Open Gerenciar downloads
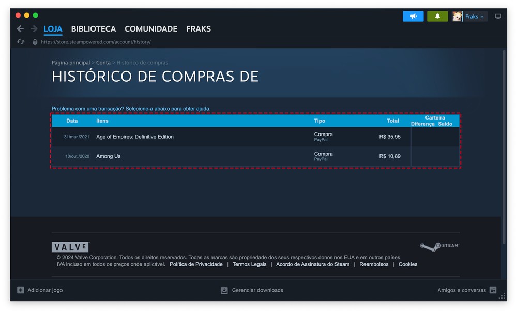Screen dimensions: 517x313 pos(252,290)
